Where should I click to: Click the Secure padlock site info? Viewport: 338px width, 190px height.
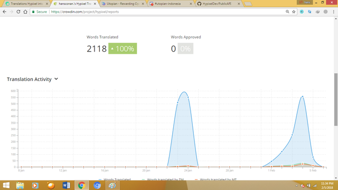click(x=40, y=12)
